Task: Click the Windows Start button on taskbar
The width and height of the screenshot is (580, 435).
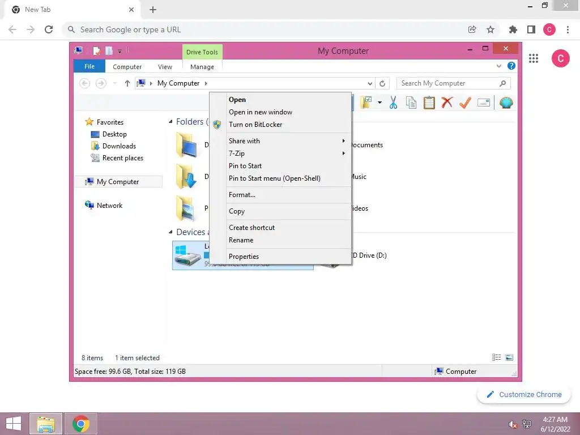Action: [14, 424]
